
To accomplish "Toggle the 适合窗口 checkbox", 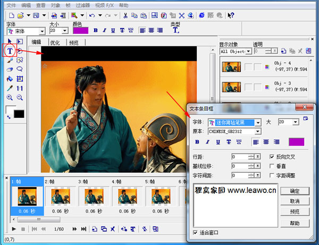I will click(195, 232).
